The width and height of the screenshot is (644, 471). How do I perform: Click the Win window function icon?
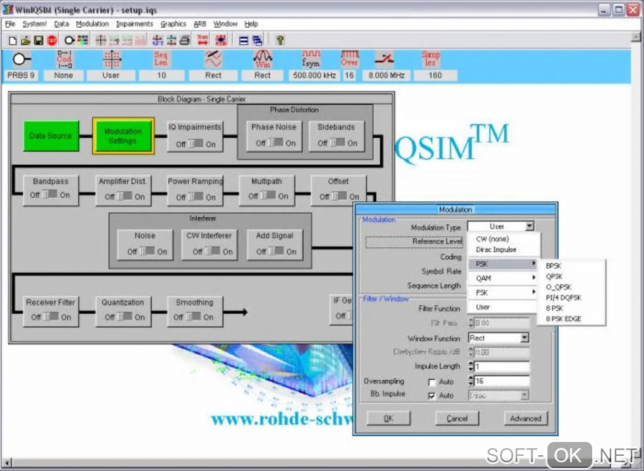coord(263,59)
